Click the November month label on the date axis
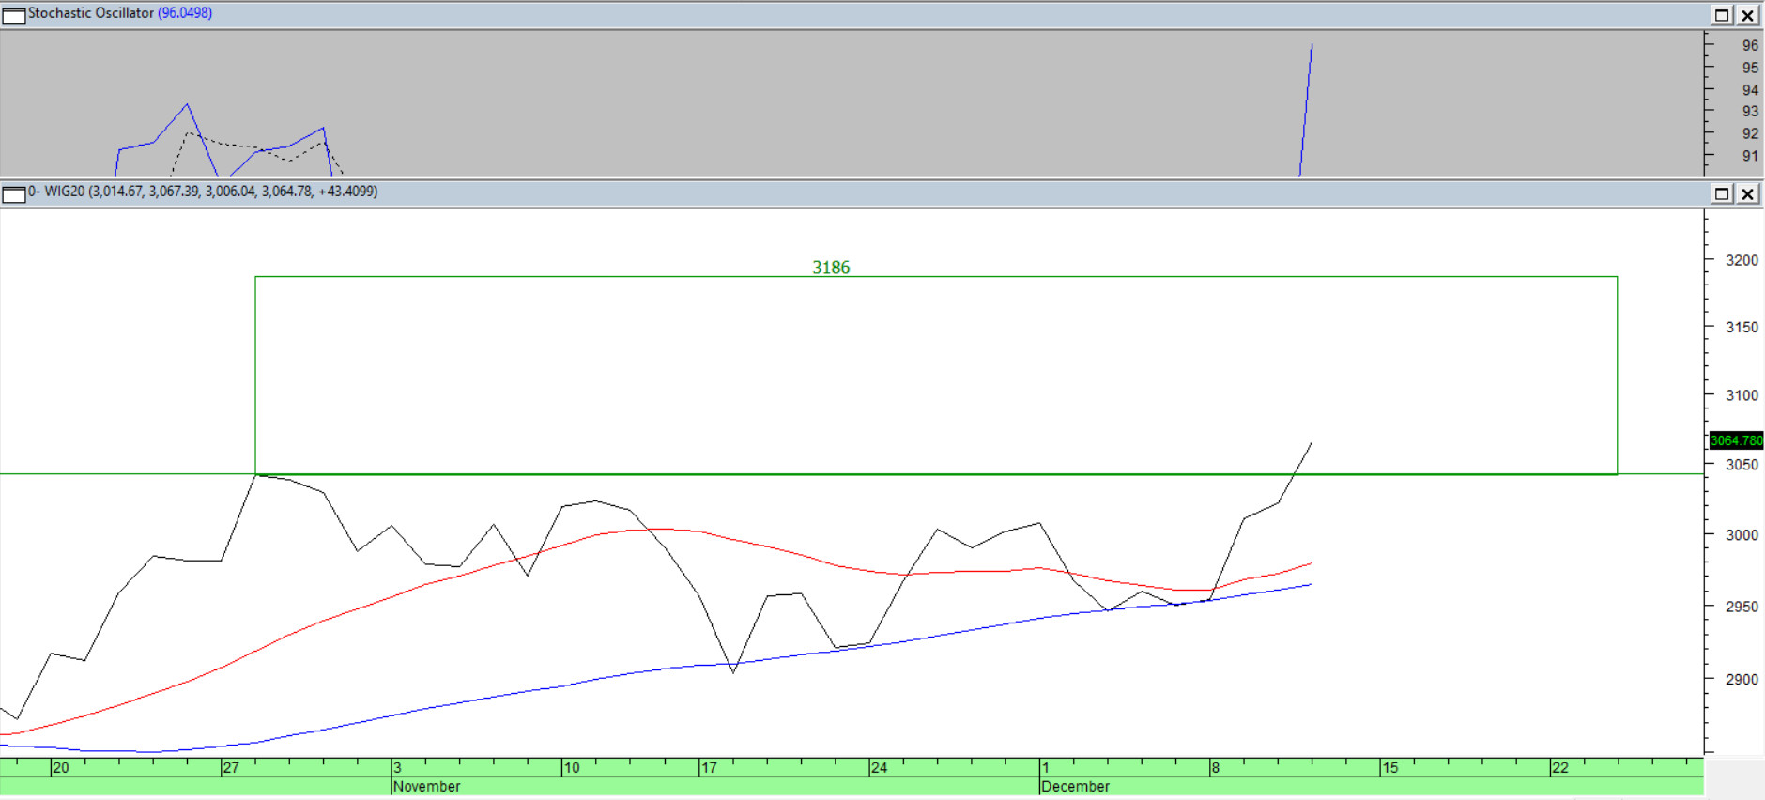This screenshot has height=800, width=1765. tap(427, 787)
